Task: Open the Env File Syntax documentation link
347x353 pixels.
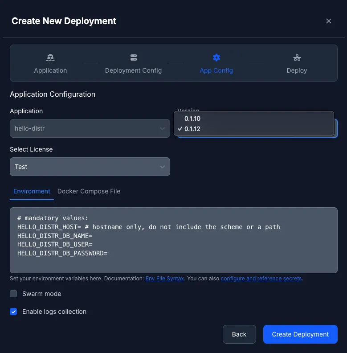Action: tap(165, 279)
